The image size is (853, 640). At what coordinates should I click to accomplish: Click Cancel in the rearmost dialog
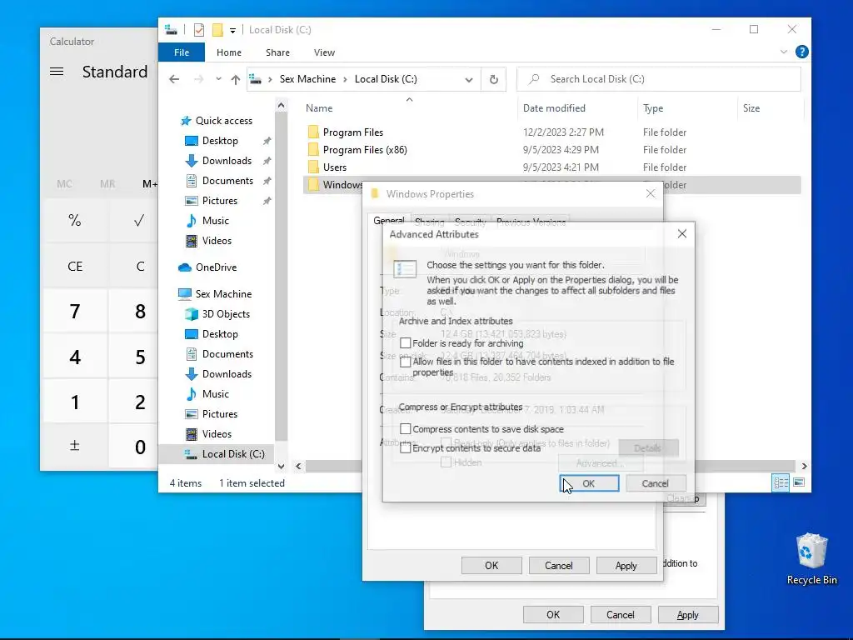click(x=620, y=614)
